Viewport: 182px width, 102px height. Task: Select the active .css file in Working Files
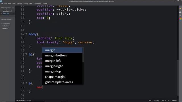click(x=6, y=14)
